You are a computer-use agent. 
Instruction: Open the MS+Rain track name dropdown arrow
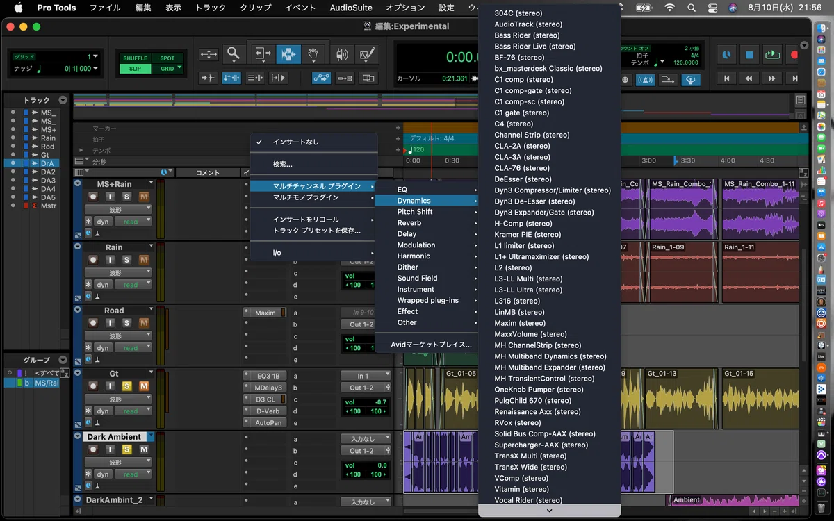(150, 184)
